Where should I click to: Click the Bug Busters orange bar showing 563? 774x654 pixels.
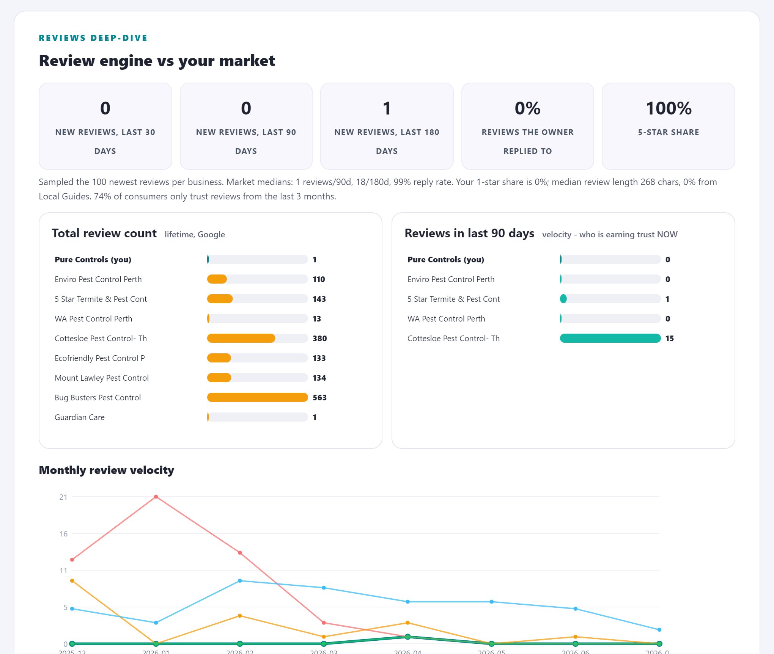[x=257, y=397]
